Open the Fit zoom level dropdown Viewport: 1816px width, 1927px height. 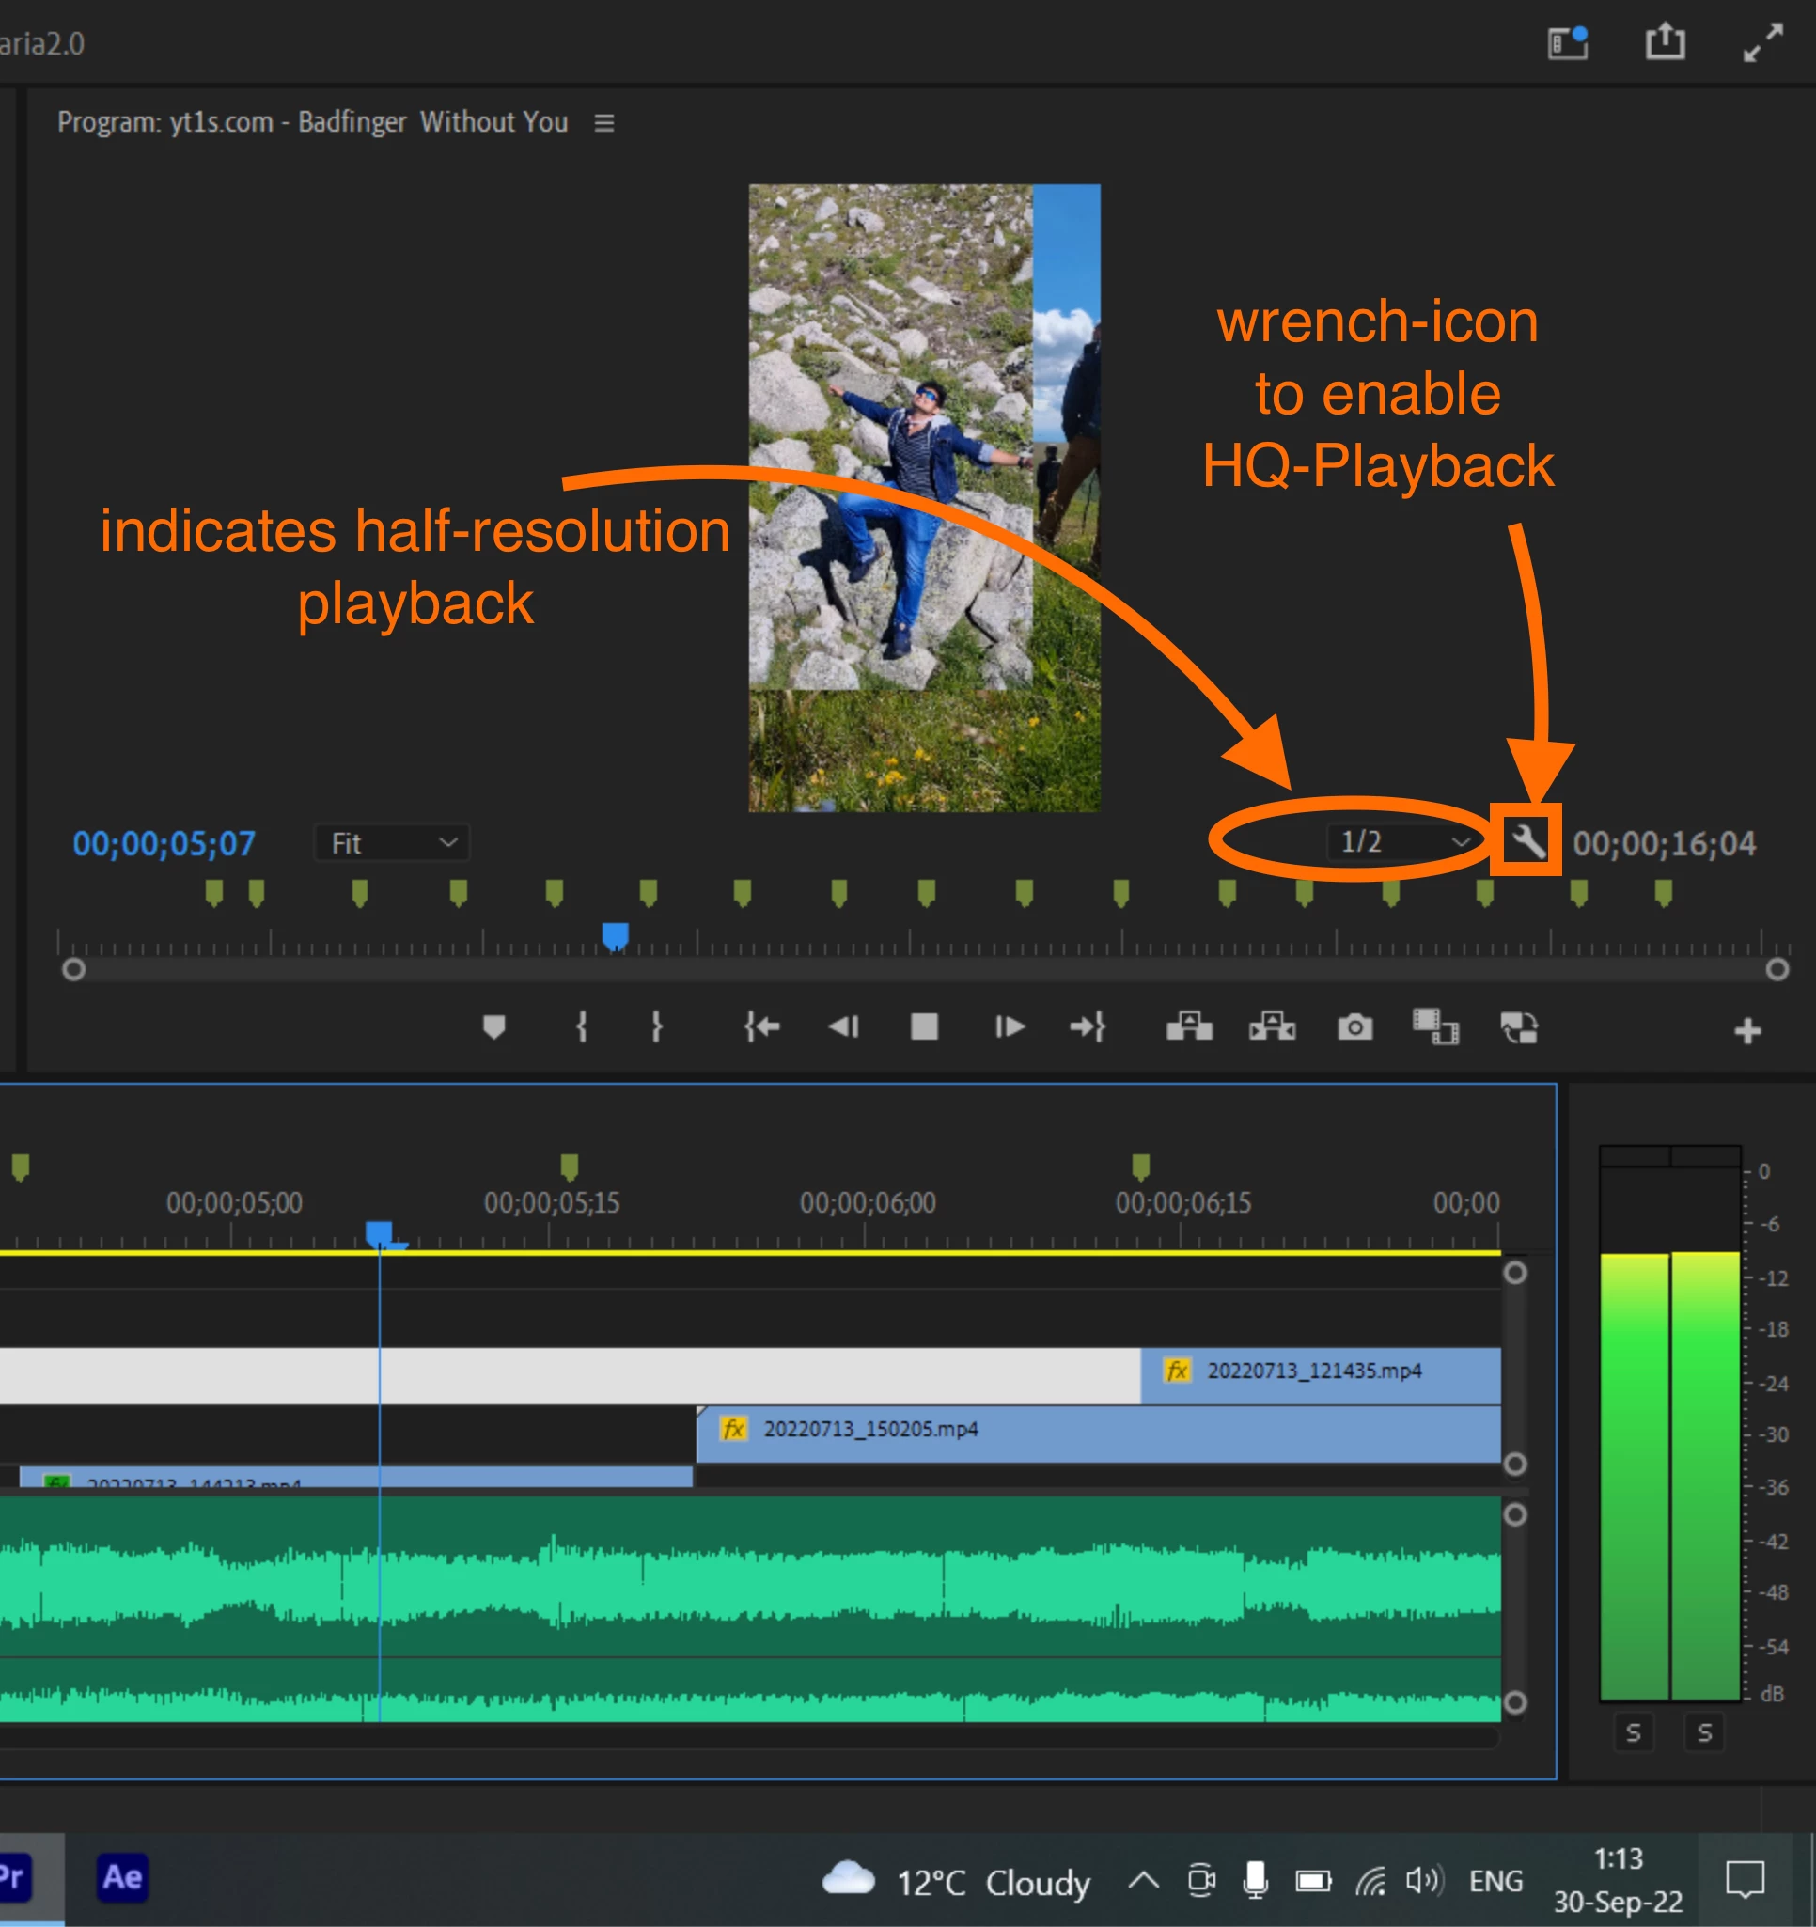(x=393, y=843)
